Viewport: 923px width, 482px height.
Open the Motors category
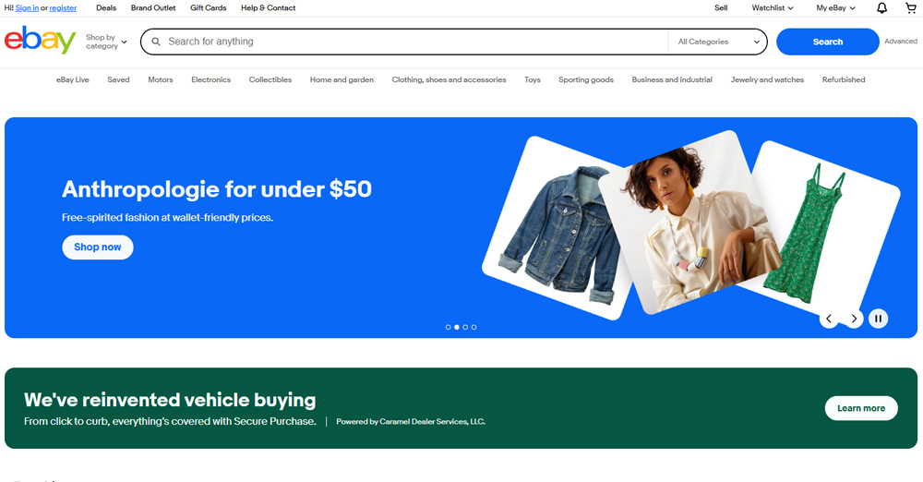160,79
